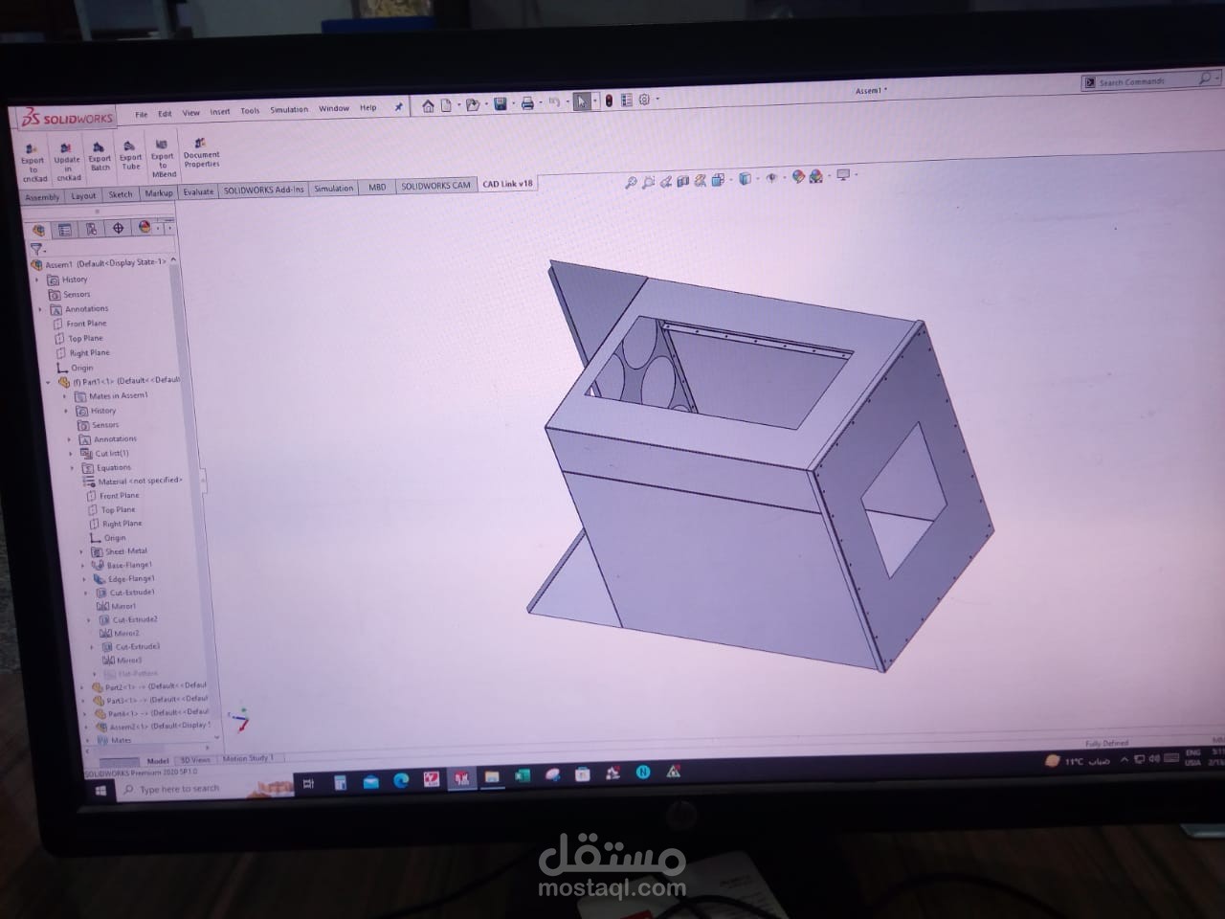This screenshot has width=1225, height=919.
Task: Collapse the Part1<1> tree node
Action: tap(49, 382)
